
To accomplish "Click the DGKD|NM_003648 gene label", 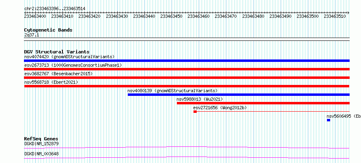I will click(41, 154).
